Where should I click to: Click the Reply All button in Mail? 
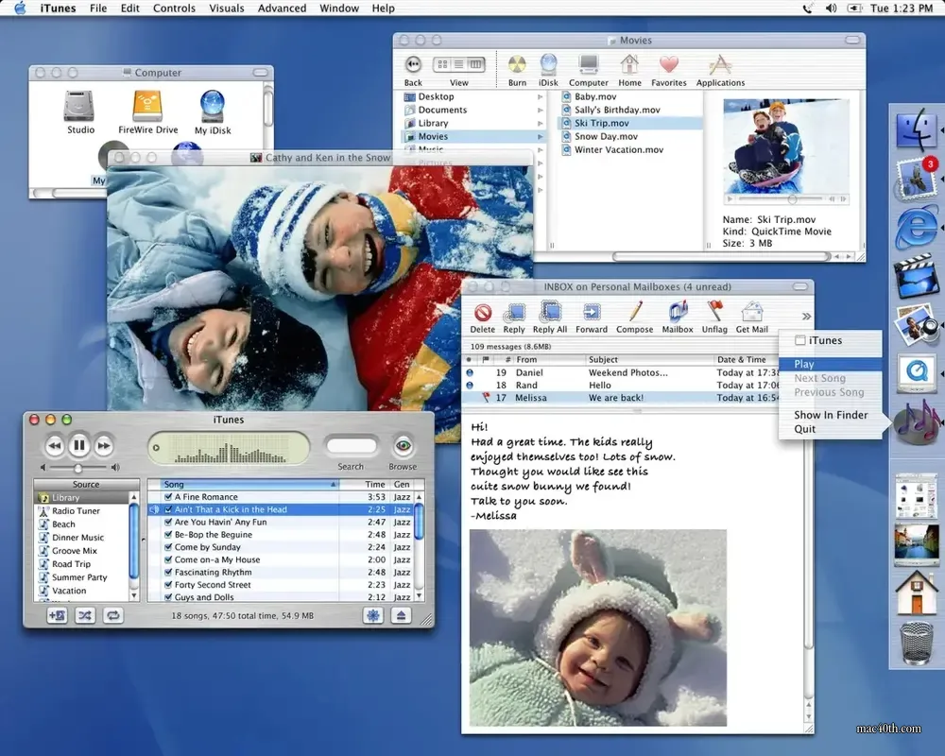(x=549, y=314)
